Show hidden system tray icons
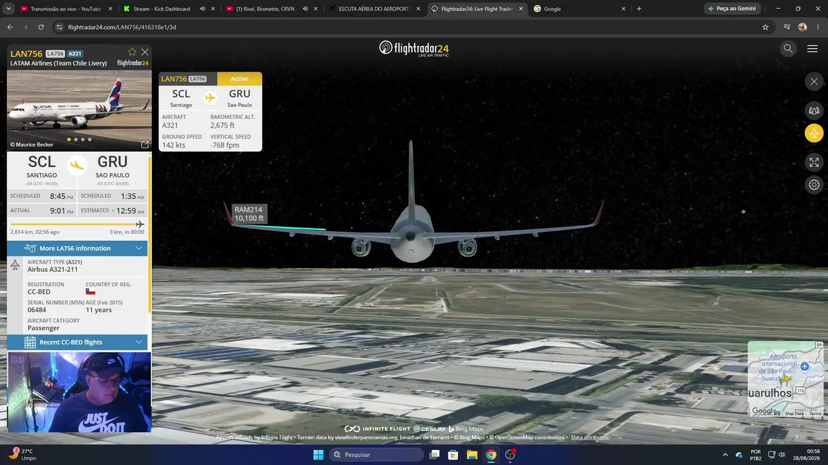The image size is (828, 465). [x=724, y=455]
